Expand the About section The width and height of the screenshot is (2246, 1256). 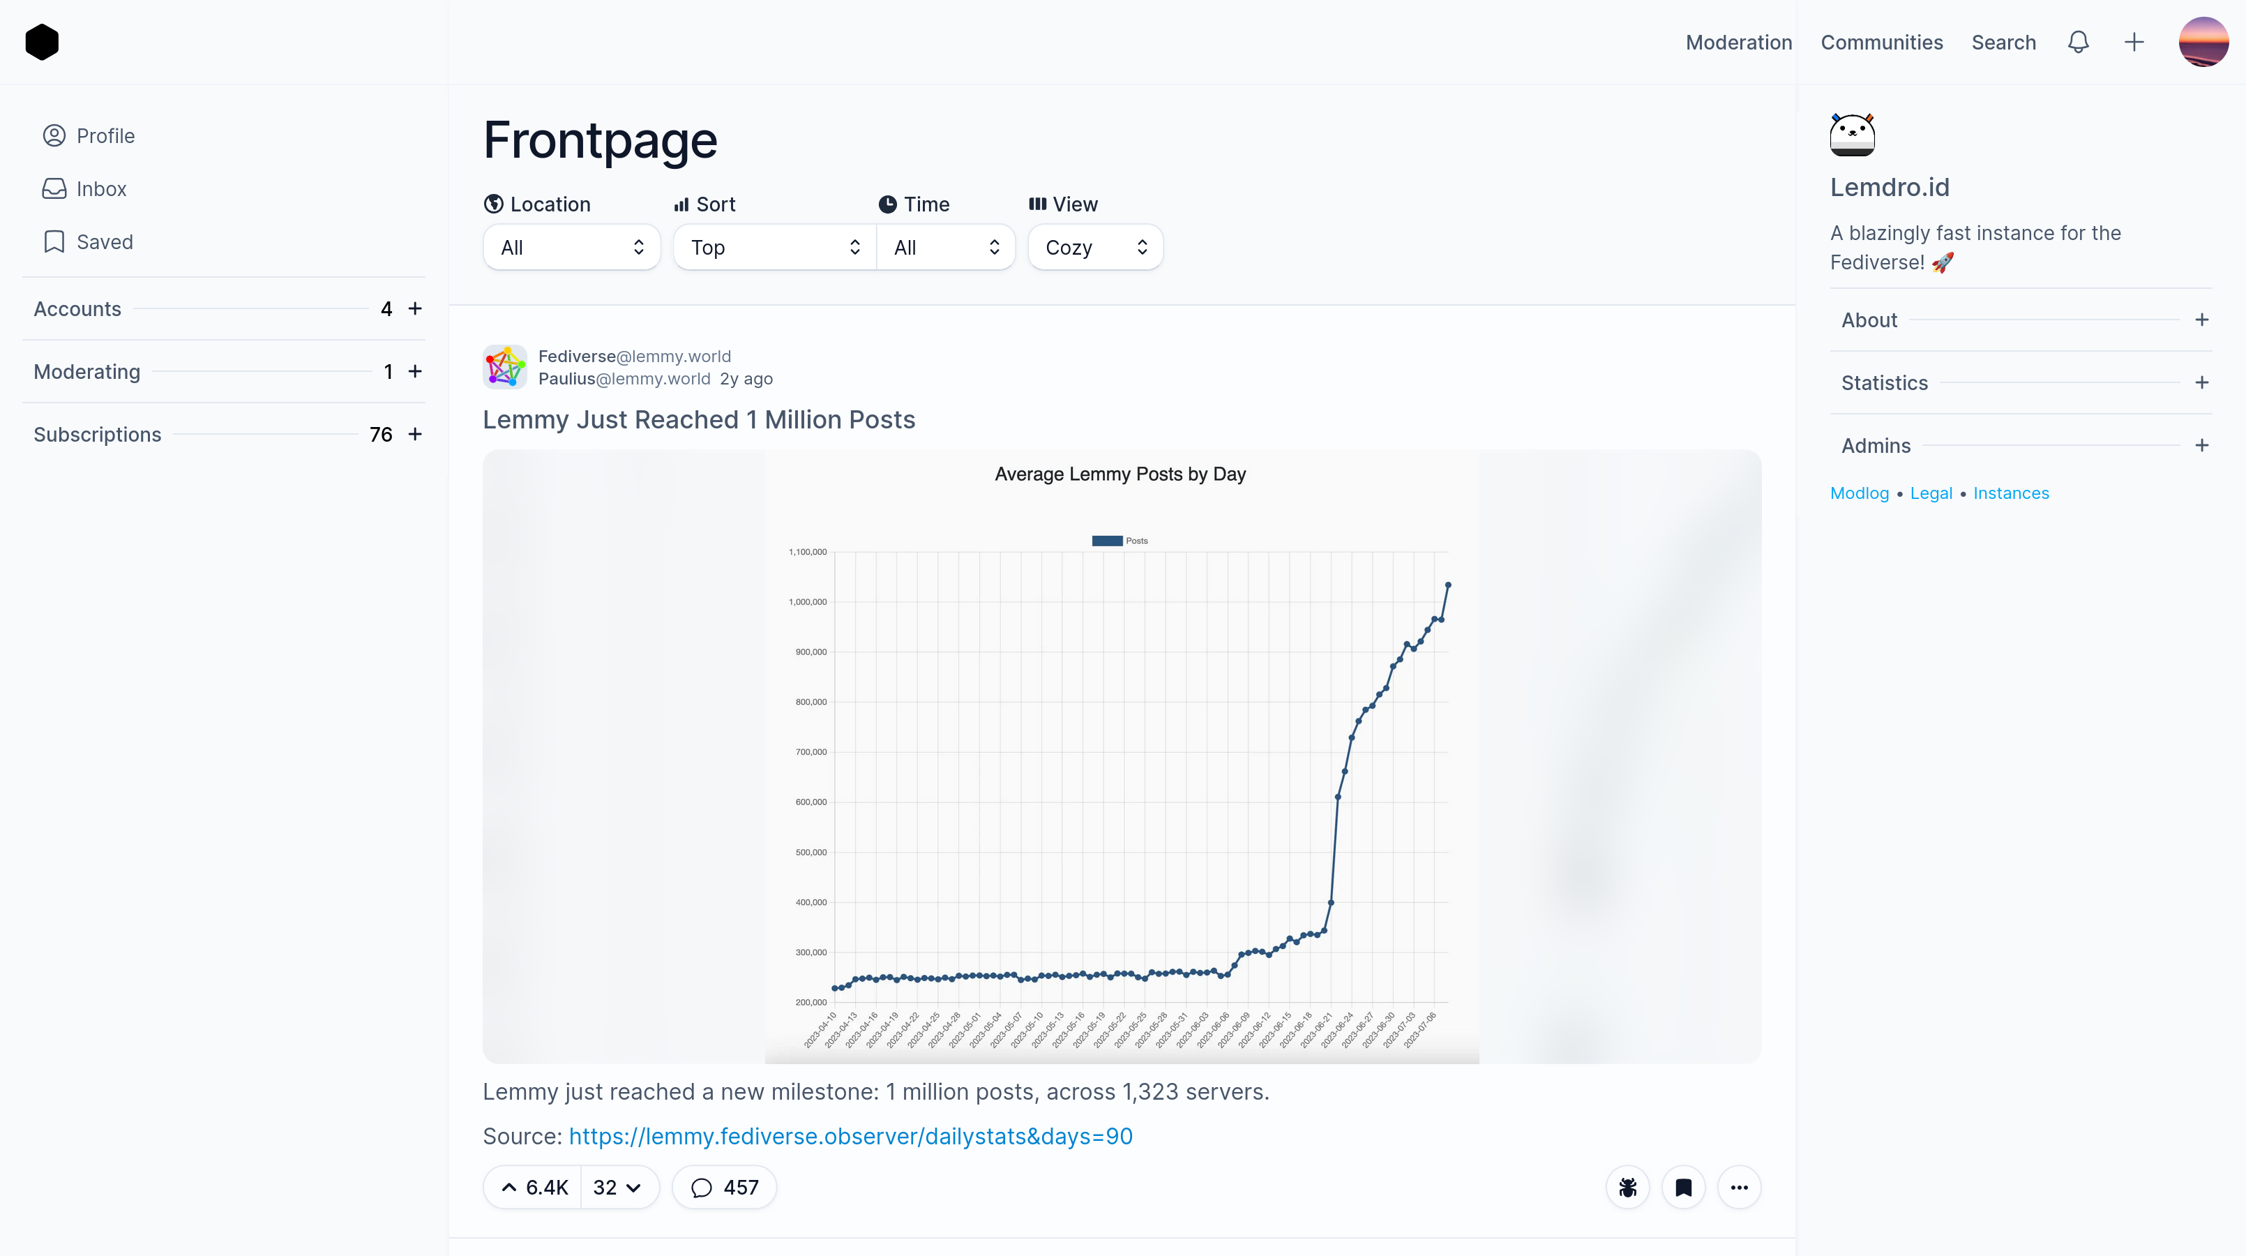2021,320
